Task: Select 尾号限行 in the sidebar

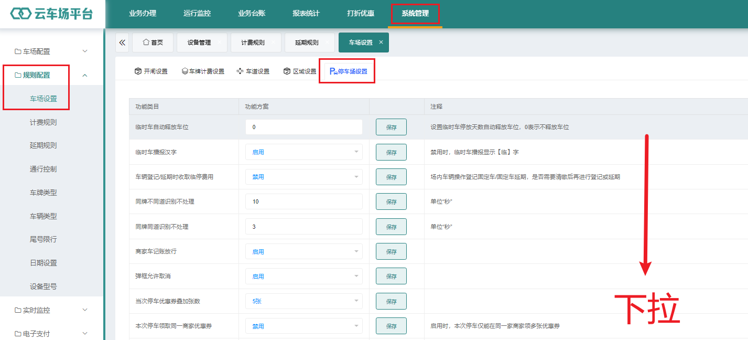Action: click(44, 239)
